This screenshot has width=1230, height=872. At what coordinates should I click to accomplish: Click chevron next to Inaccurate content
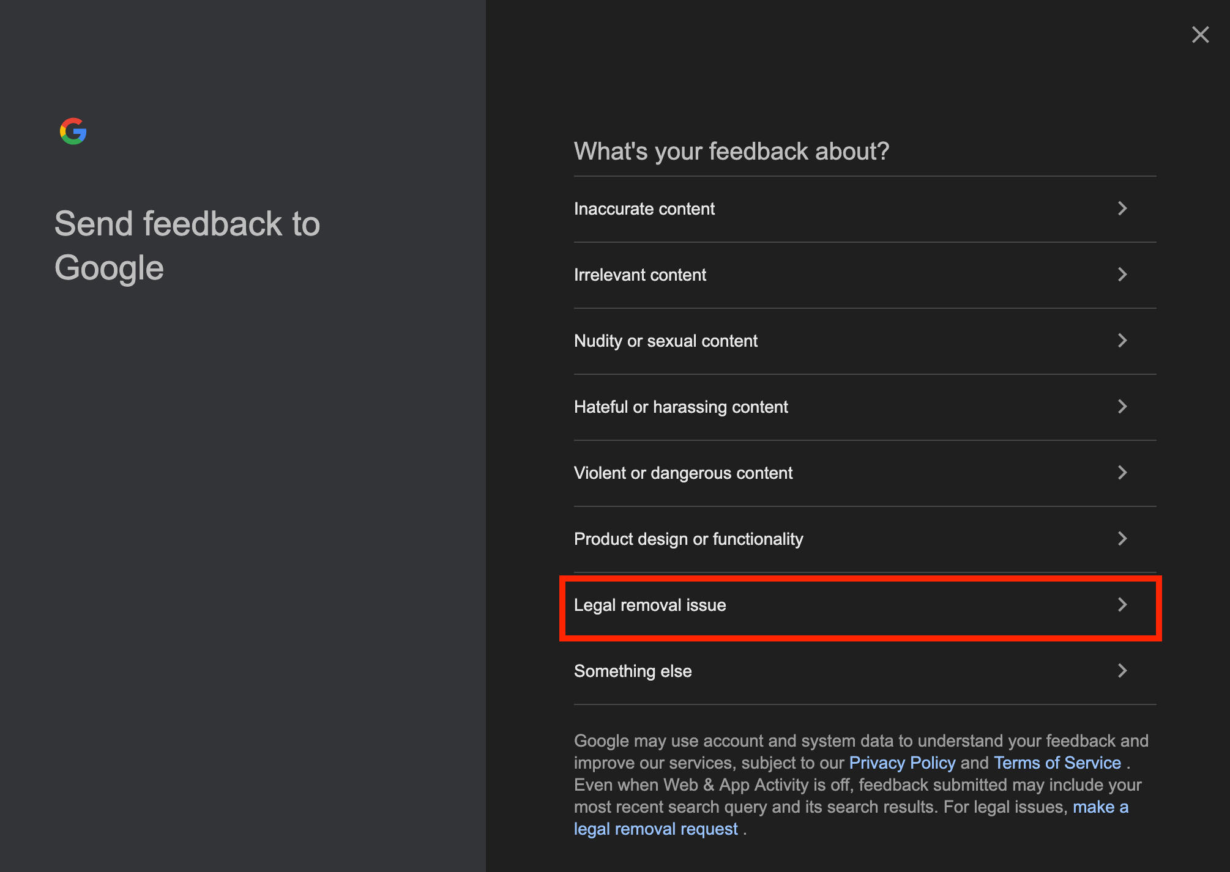(x=1122, y=209)
